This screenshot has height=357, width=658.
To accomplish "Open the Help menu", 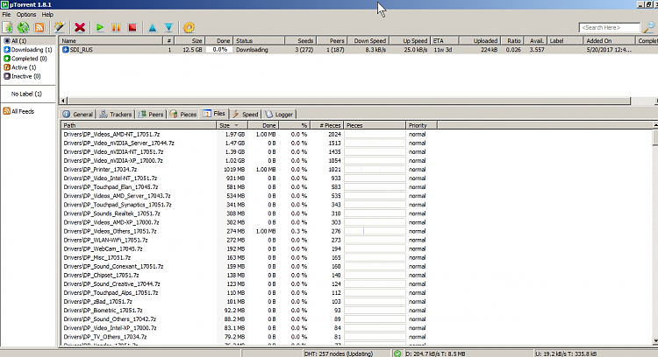I will click(47, 14).
